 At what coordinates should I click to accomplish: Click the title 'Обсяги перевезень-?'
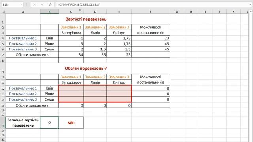86,69
